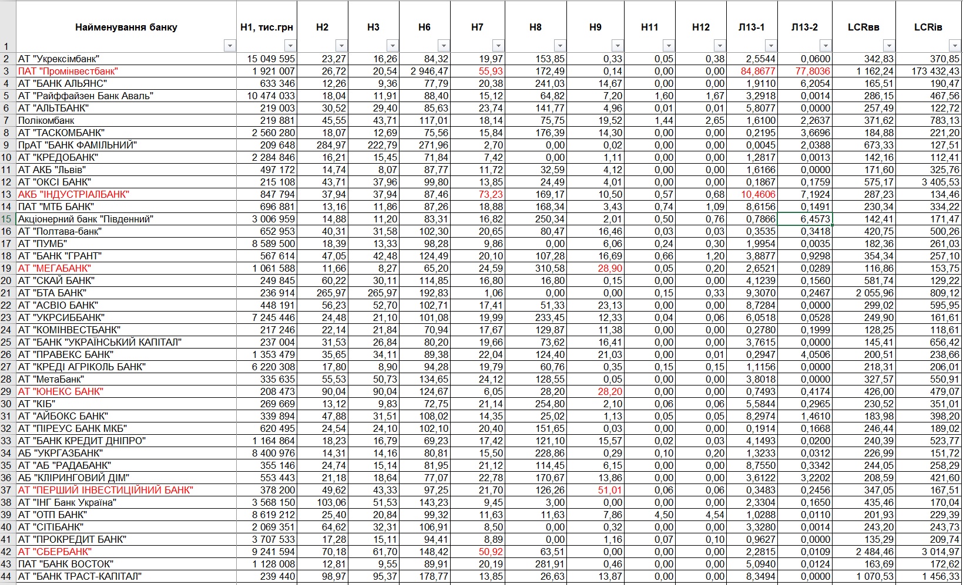Select the red Л13-1 value 10,4606
The image size is (963, 585).
752,194
